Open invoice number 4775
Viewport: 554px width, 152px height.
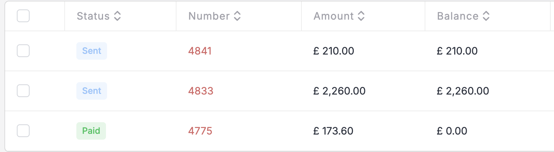tap(200, 131)
